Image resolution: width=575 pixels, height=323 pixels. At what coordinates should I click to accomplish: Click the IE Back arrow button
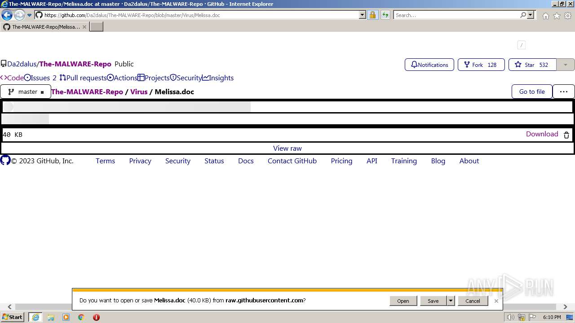click(7, 15)
